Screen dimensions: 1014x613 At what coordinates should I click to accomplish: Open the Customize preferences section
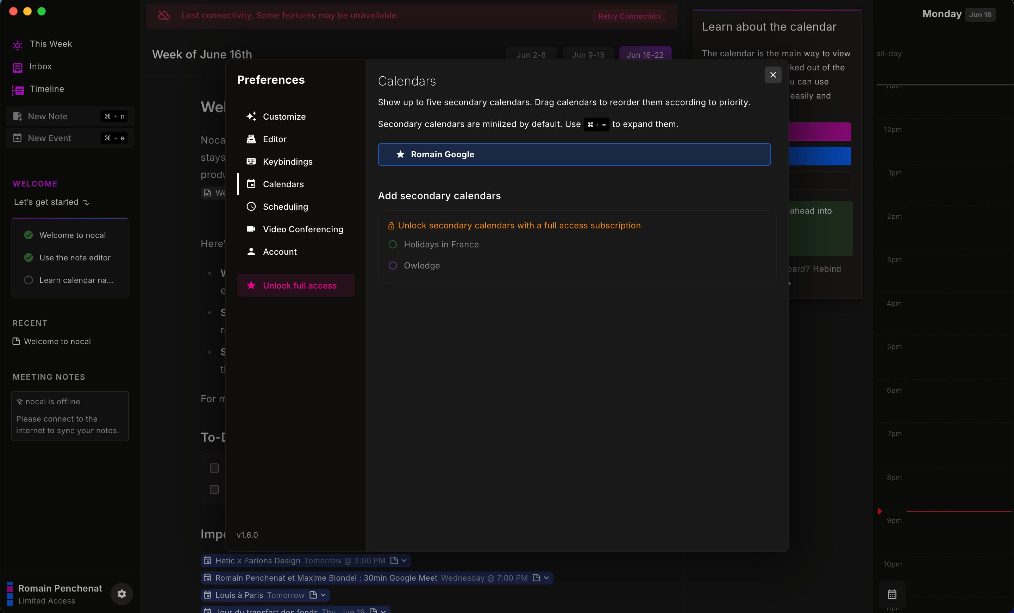296,116
